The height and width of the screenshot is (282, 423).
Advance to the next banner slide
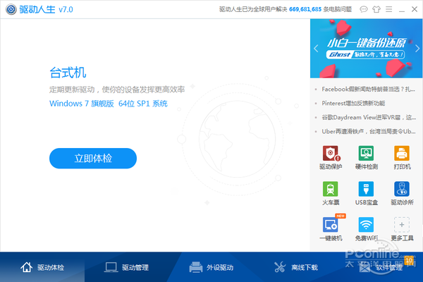(417, 49)
